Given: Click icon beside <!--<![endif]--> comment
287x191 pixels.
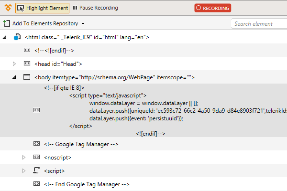Looking at the screenshot, I should pyautogui.click(x=27, y=50).
